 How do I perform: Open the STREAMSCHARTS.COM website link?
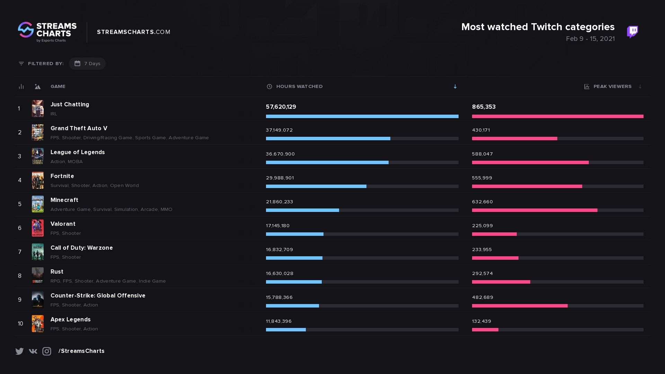(x=134, y=32)
